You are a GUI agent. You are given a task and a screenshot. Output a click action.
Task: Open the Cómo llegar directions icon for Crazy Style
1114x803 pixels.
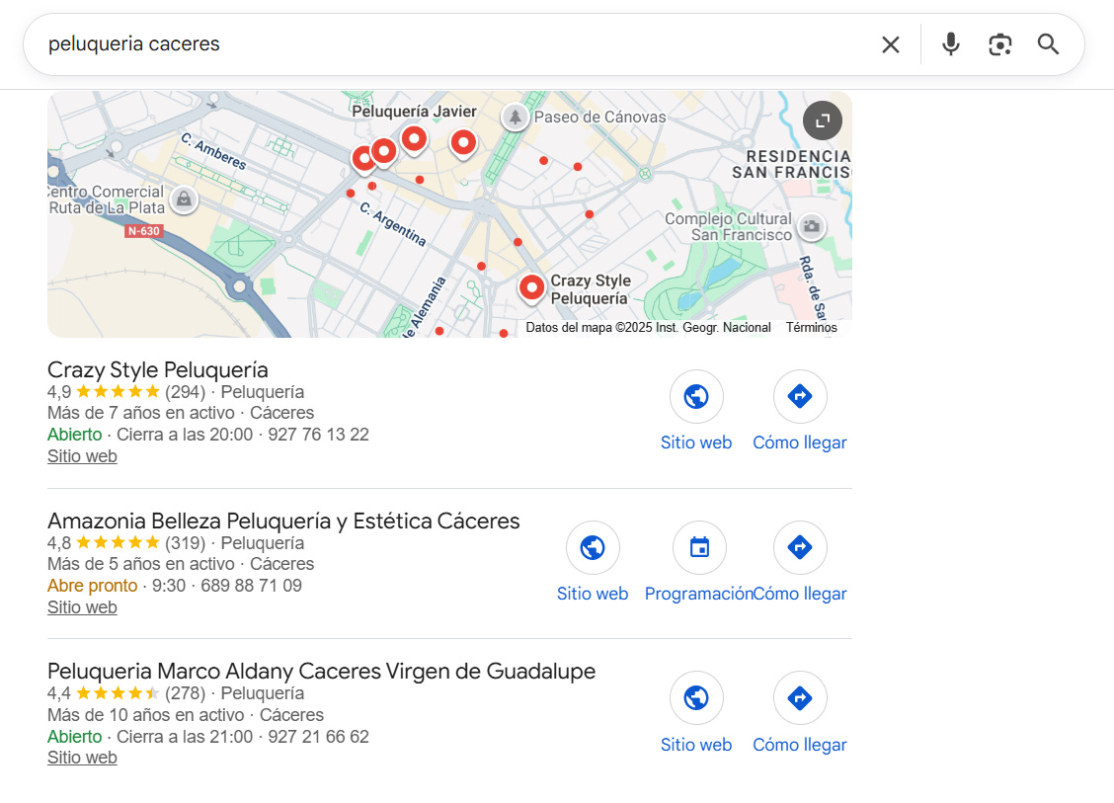pos(800,396)
